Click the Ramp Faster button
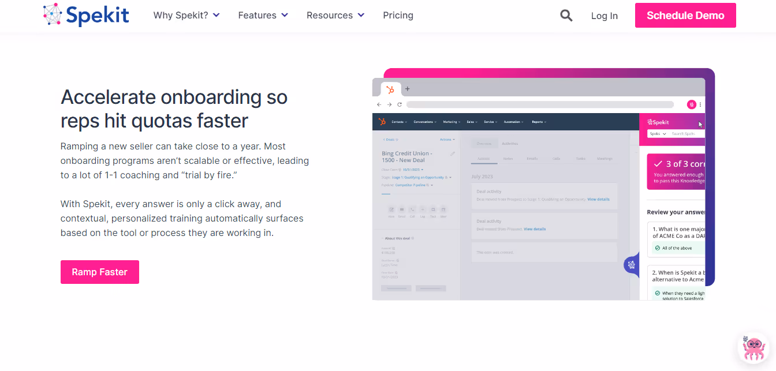Screen dimensions: 776x371 tap(100, 272)
